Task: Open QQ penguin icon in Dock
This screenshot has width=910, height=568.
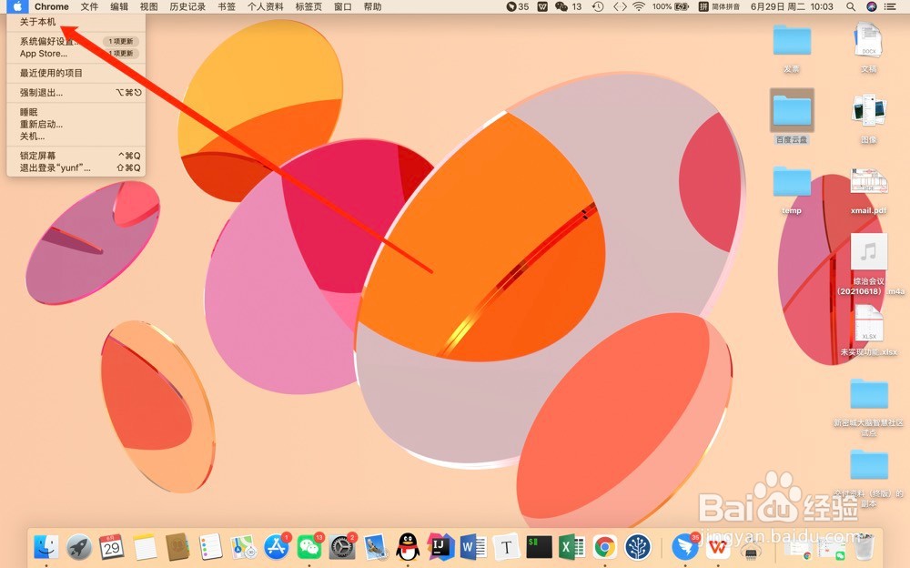Action: [408, 546]
